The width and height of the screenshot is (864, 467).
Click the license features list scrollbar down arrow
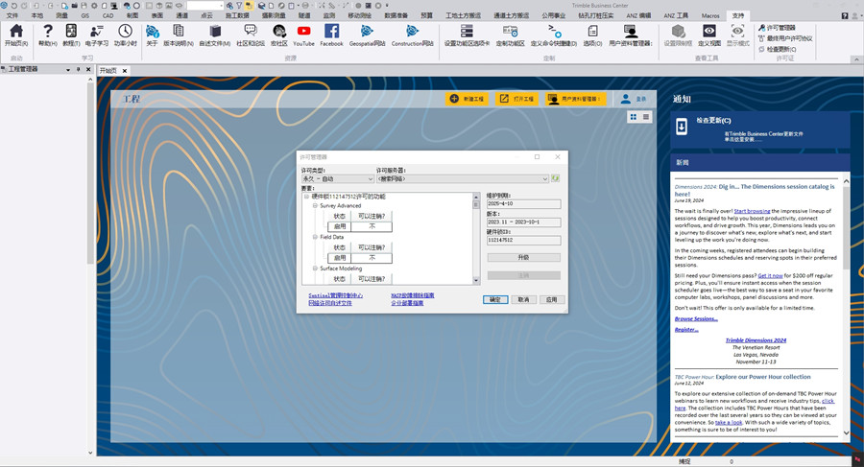pyautogui.click(x=476, y=280)
